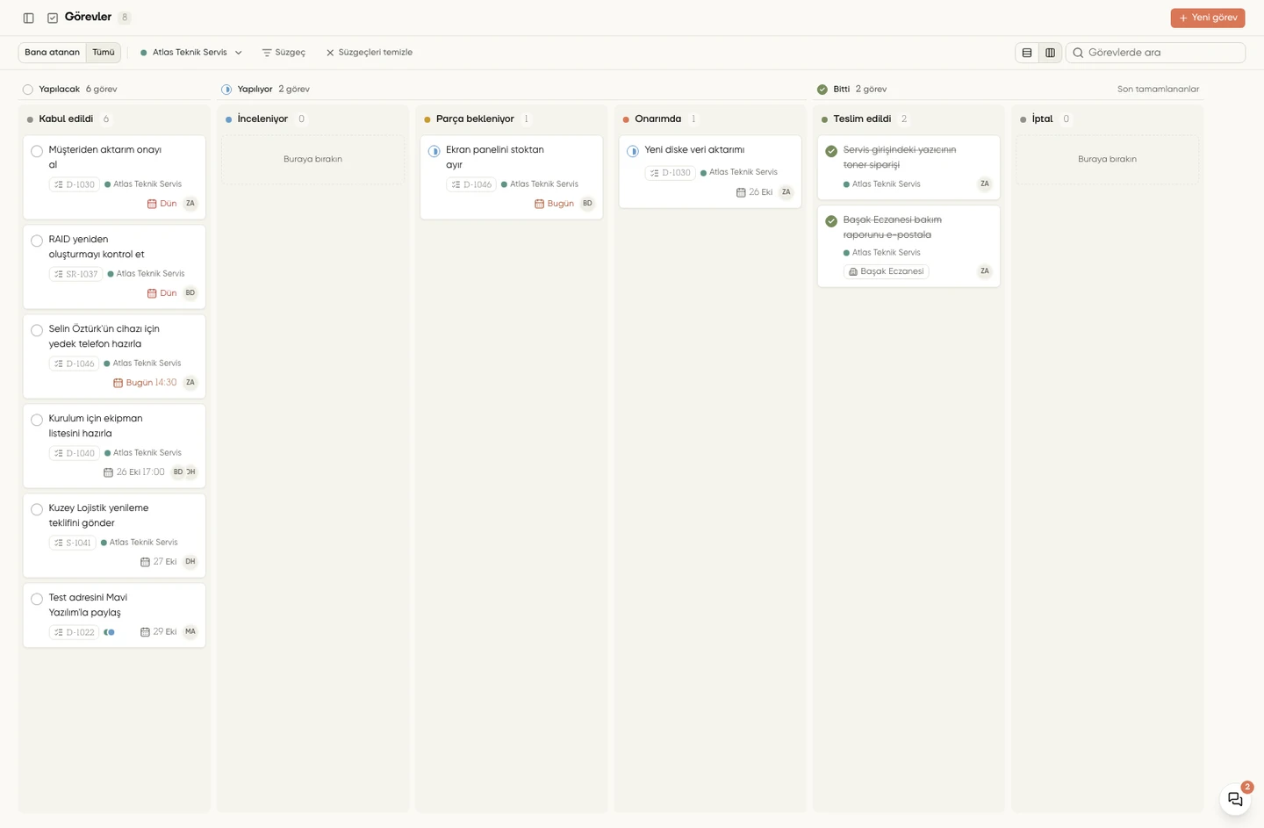
Task: Click DH avatar on Kuzey Lojistik card
Action: (190, 562)
